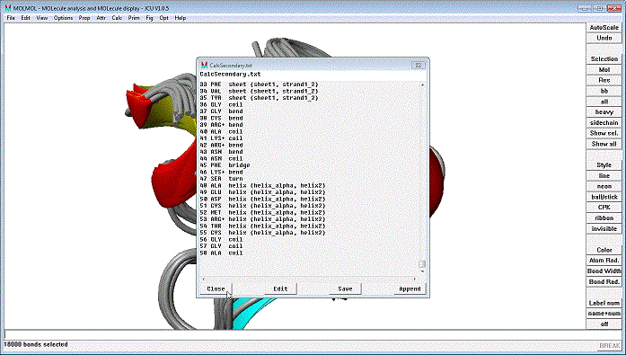
Task: Click the Atom Rad. button
Action: (604, 261)
